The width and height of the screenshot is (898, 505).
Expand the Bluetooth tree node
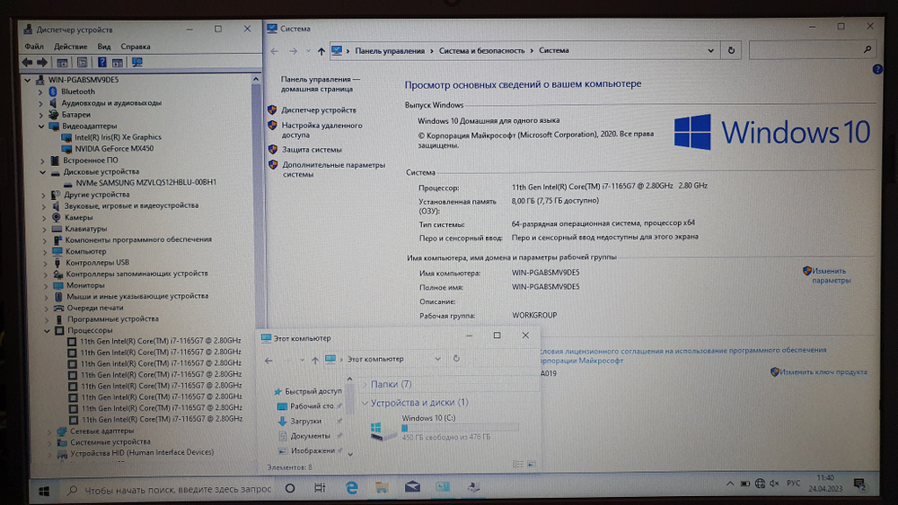pos(40,91)
